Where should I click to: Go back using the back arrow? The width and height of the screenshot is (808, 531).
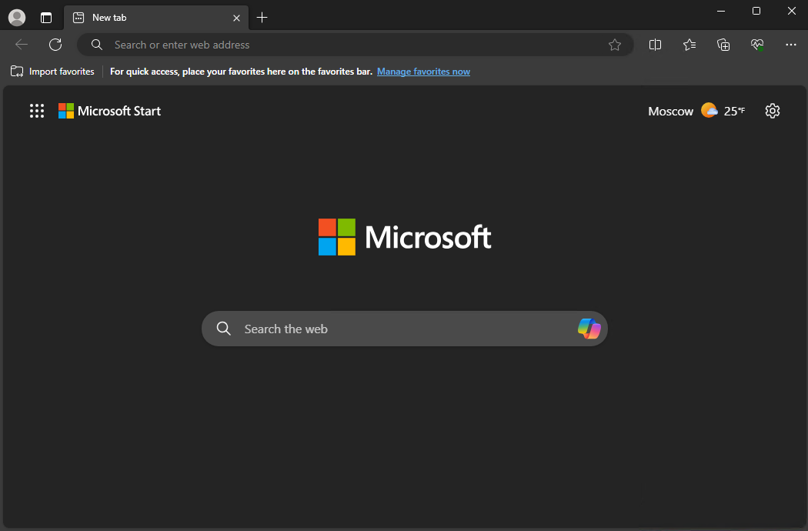point(22,45)
